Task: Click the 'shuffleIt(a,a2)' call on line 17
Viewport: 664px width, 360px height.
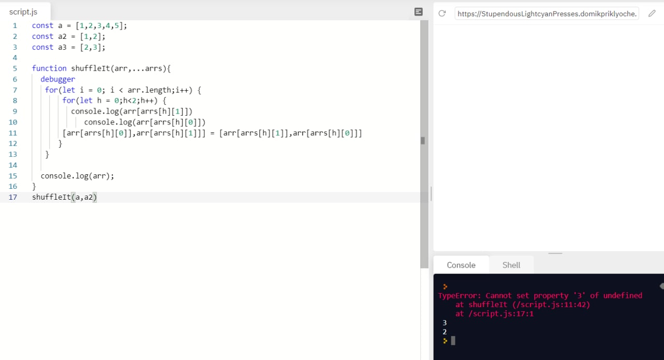Action: click(x=64, y=197)
